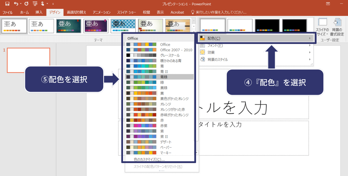Select the オレンジ color scheme
The image size is (348, 176).
click(160, 104)
